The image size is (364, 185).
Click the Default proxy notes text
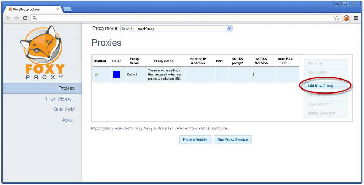click(164, 74)
